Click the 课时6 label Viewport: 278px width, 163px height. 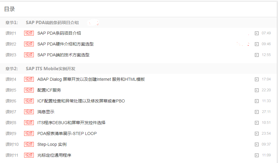(11, 101)
